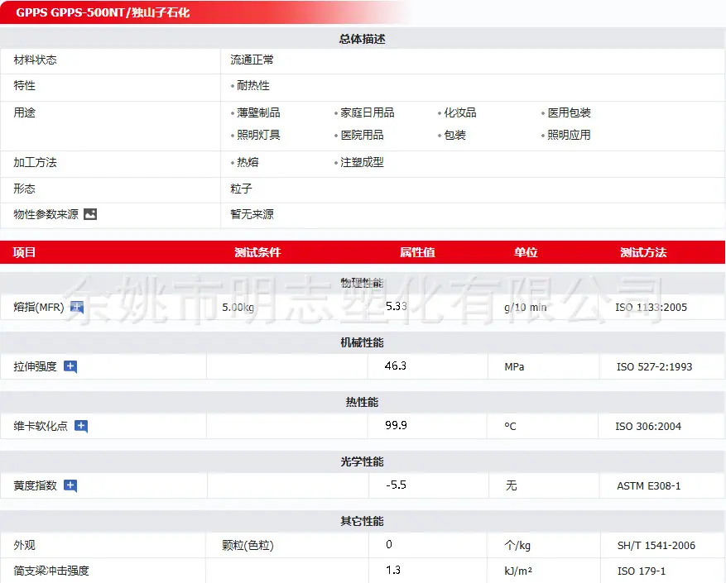Expand the plus icon next to 黄度指数
This screenshot has width=726, height=583.
coord(70,486)
